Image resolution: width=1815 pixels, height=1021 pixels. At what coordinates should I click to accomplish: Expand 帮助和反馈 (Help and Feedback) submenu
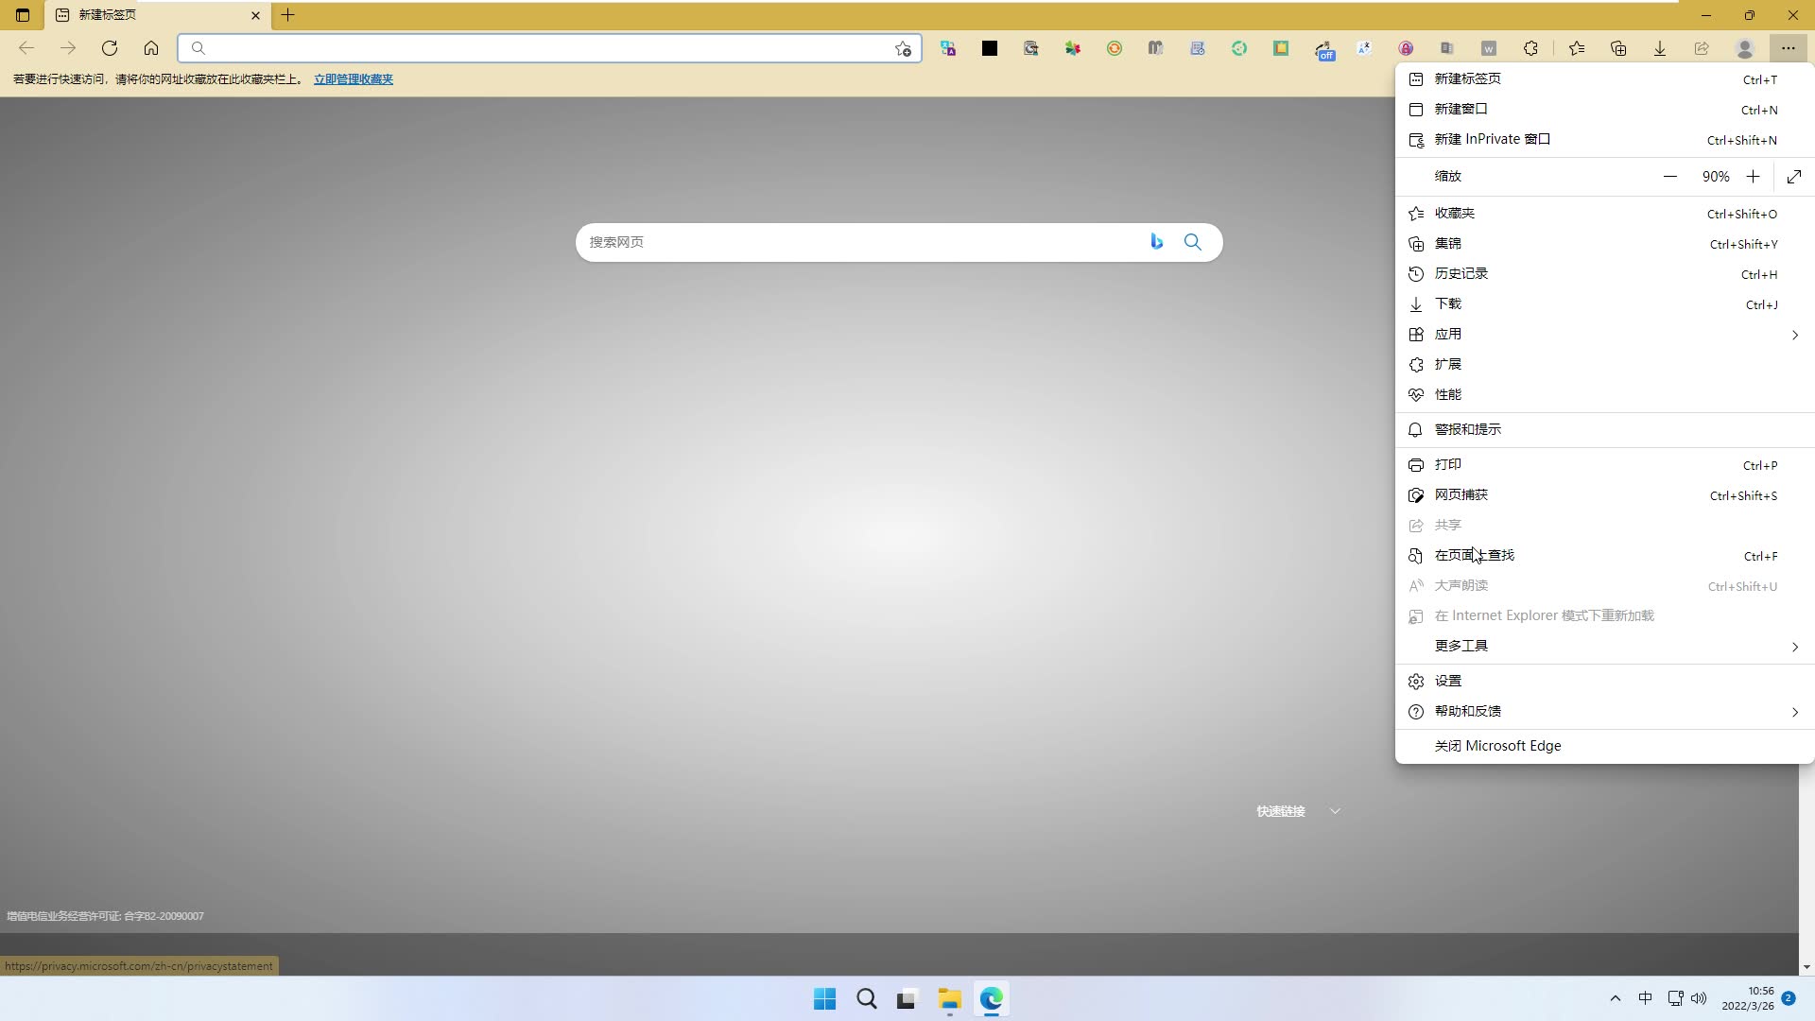pos(1604,711)
